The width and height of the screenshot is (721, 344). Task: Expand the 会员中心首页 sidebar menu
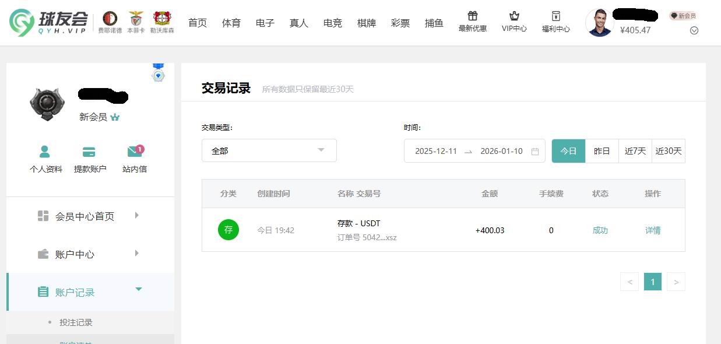tap(90, 216)
